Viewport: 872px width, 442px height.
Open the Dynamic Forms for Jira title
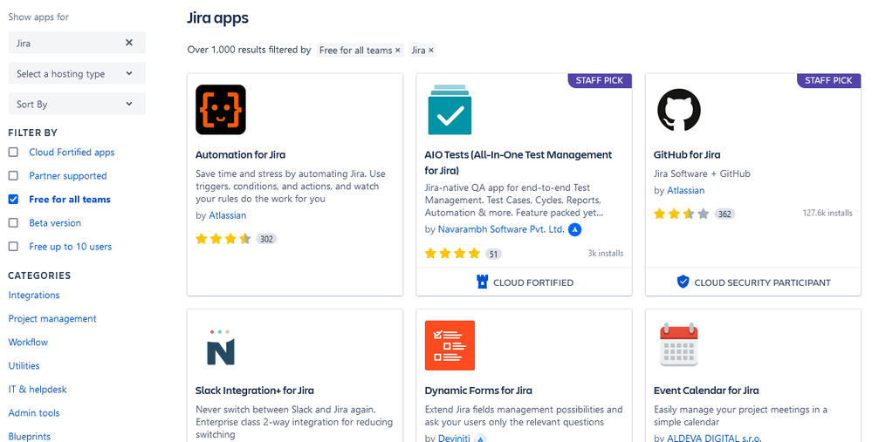tap(478, 391)
